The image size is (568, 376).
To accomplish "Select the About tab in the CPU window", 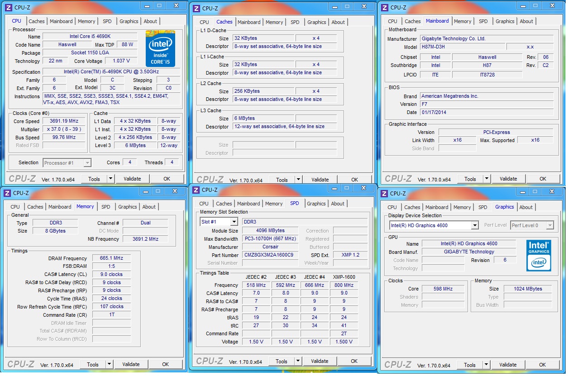I will click(x=150, y=21).
